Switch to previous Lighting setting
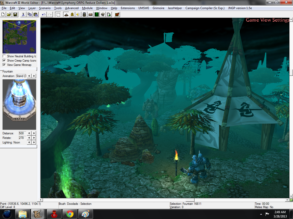The width and height of the screenshot is (293, 219). [x=29, y=142]
